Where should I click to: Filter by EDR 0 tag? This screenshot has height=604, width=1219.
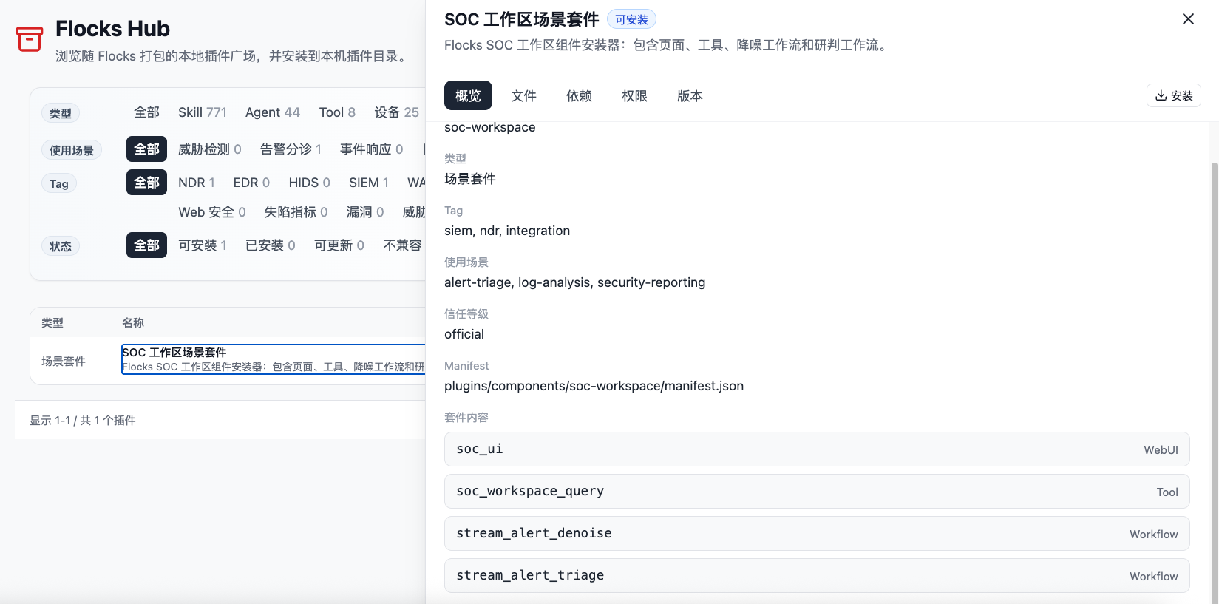point(251,183)
